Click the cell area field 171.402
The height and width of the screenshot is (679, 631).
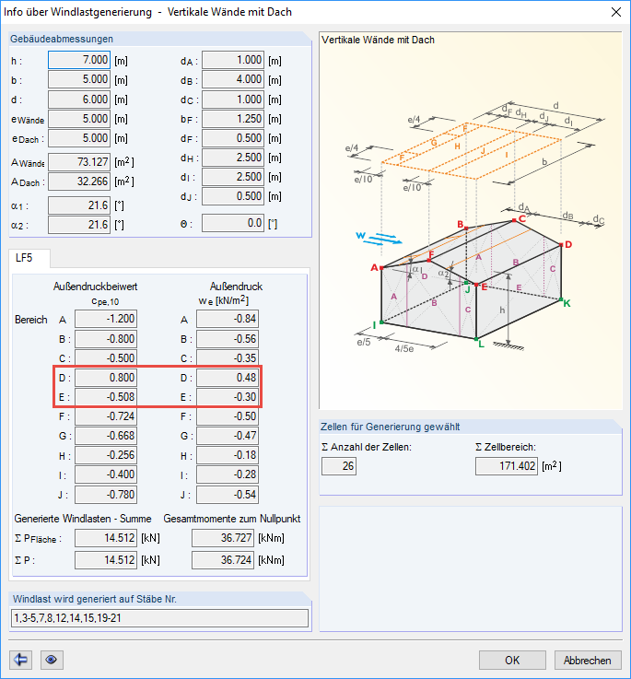(x=507, y=466)
